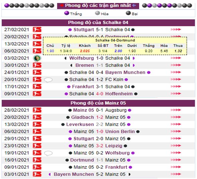This screenshot has height=179, width=197.
Task: Click first purple ball in left form streak
Action: [7, 6]
